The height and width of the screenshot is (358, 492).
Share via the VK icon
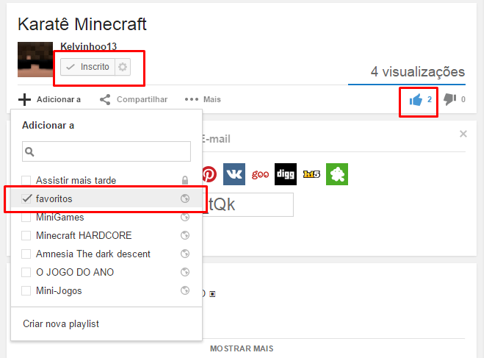[234, 174]
